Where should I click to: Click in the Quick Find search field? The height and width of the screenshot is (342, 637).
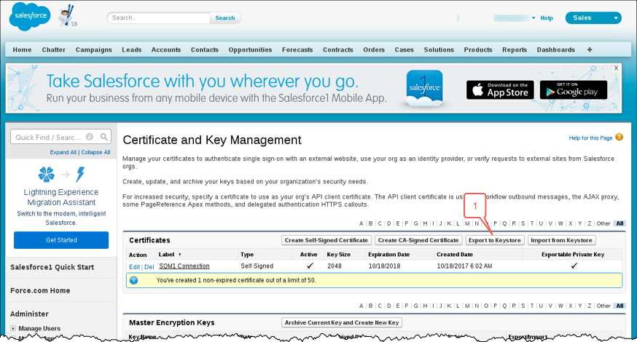47,137
